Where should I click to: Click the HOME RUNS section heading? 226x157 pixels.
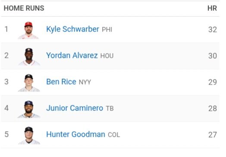24,8
